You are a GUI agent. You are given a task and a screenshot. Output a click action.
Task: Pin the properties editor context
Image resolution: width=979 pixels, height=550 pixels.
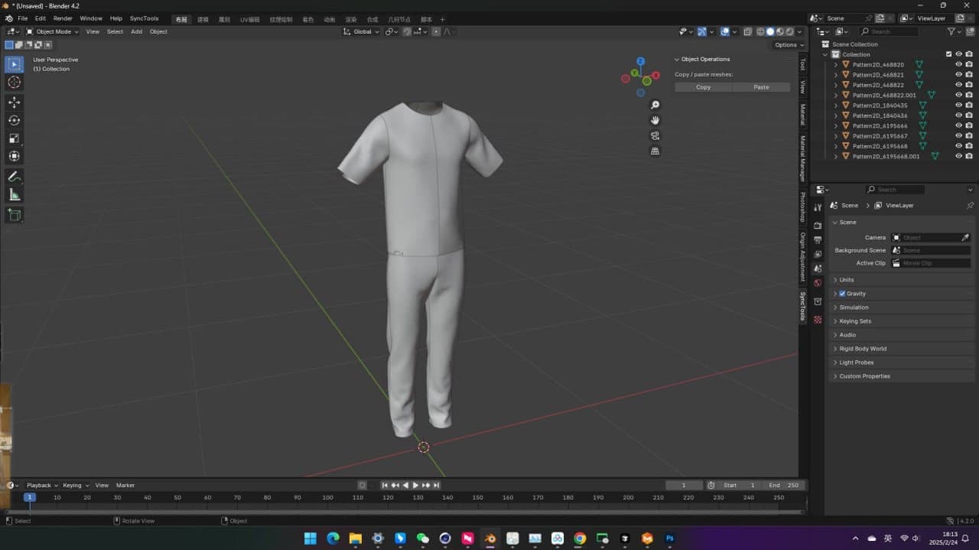click(x=970, y=205)
